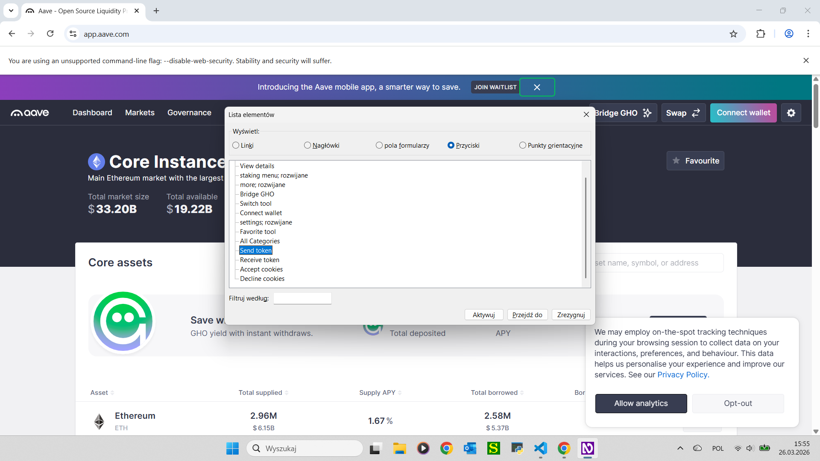Reload the page
Screen dimensions: 820x461
tap(50, 34)
